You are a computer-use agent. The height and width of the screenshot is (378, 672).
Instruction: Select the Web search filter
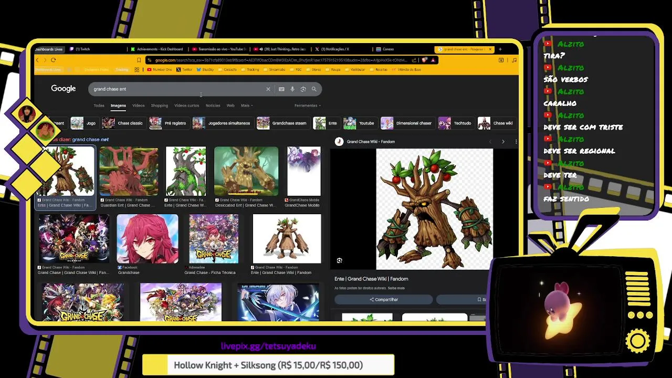click(230, 106)
